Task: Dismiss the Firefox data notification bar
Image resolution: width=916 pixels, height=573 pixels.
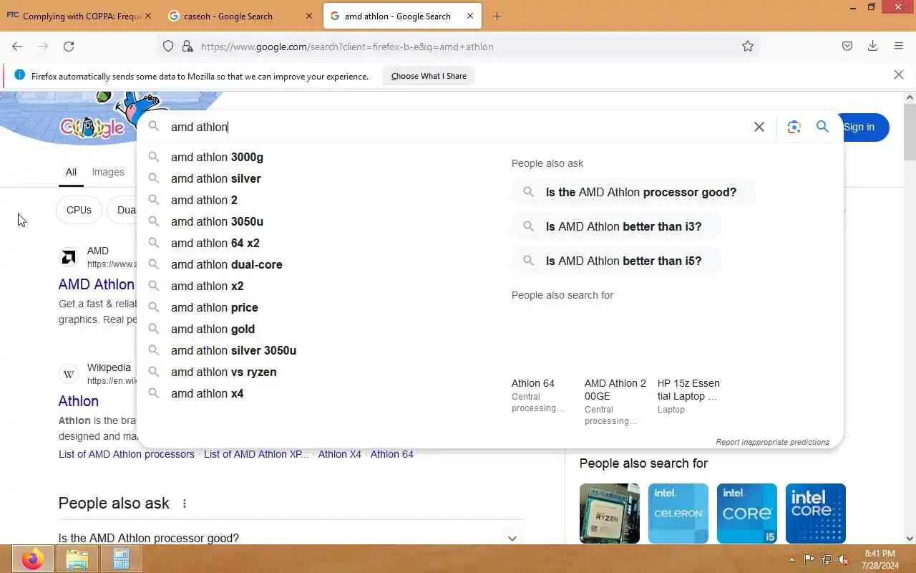Action: point(899,75)
